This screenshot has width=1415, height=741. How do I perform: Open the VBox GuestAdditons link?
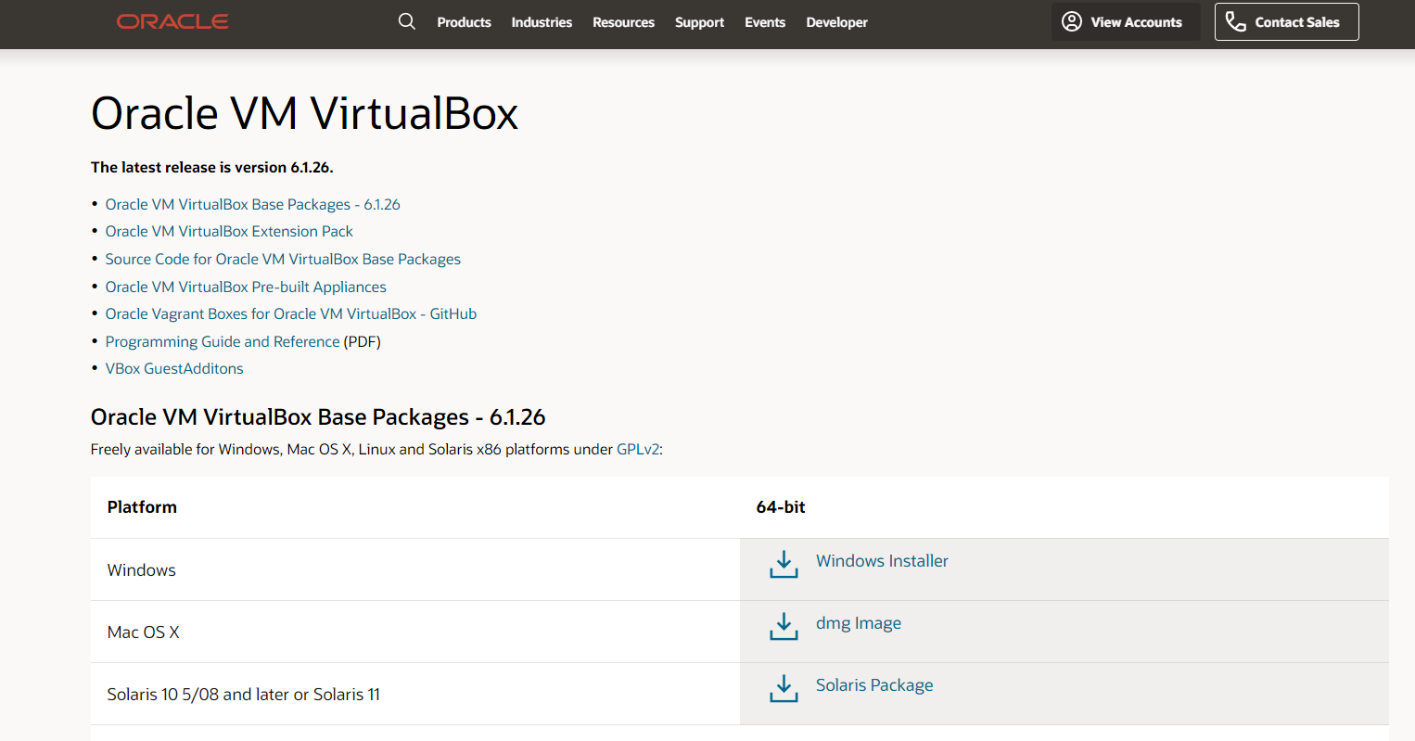[174, 368]
